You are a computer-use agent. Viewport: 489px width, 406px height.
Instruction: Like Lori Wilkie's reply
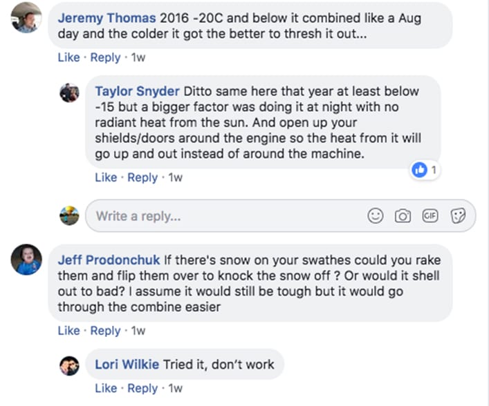coord(106,389)
